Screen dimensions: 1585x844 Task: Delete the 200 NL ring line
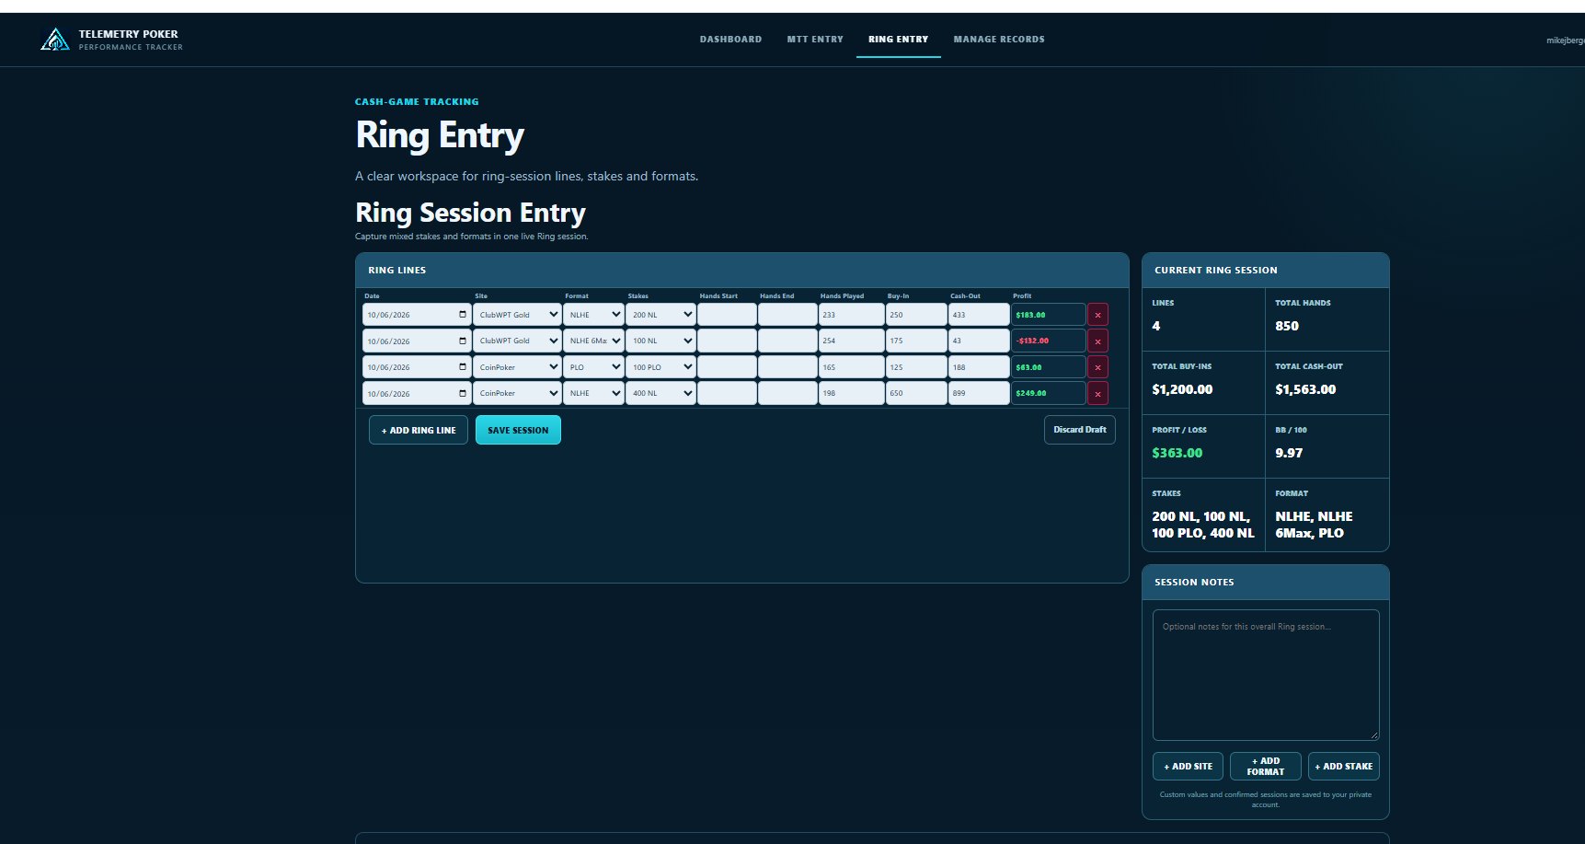click(x=1097, y=315)
